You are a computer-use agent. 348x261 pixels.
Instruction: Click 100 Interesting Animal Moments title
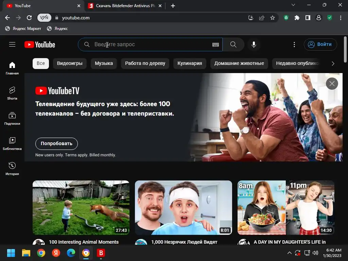coord(84,242)
